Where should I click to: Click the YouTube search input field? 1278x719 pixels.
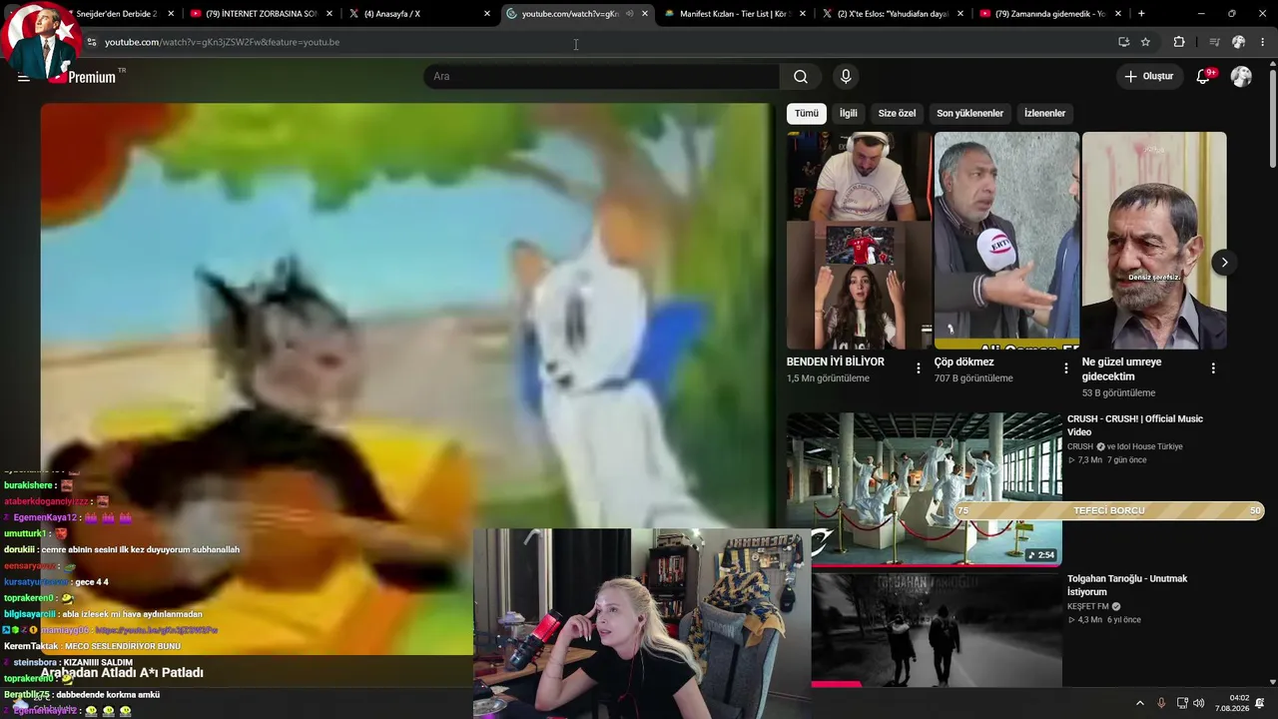tap(602, 77)
